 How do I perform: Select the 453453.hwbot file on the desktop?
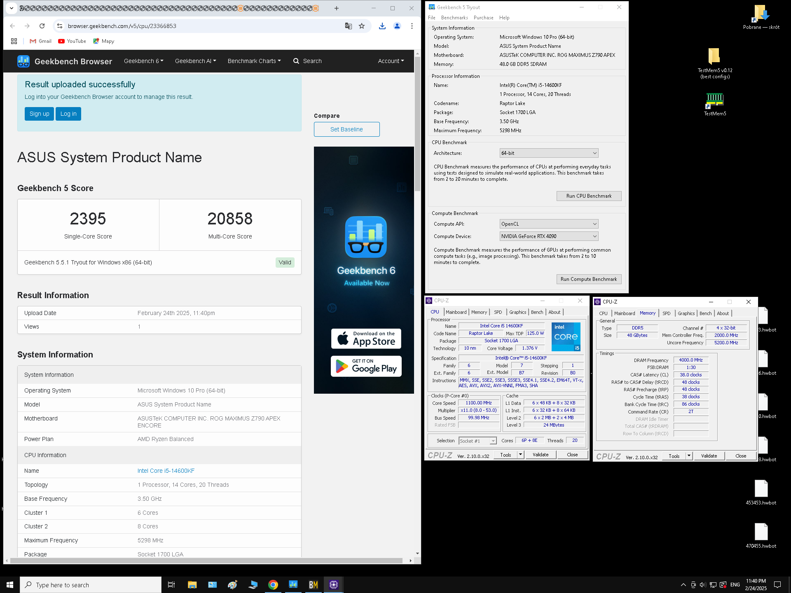[x=761, y=492]
